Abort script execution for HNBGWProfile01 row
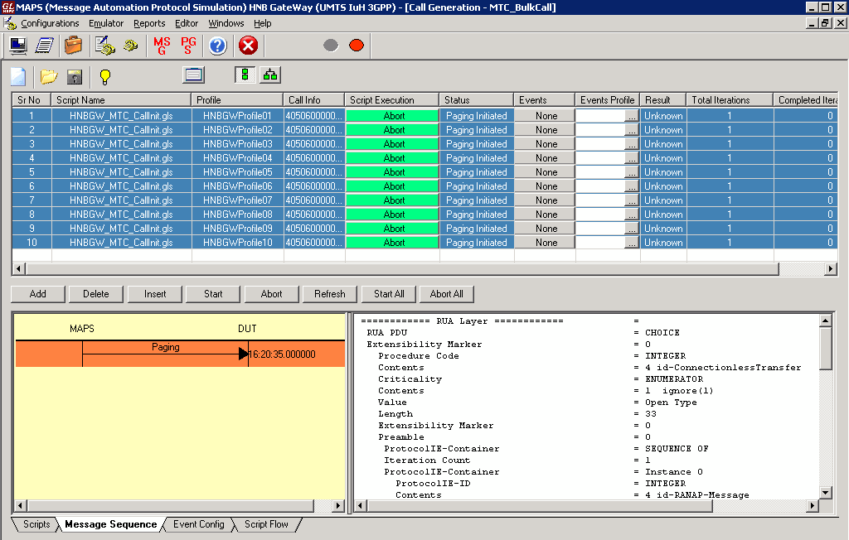Screen dimensions: 849x540 pos(392,116)
